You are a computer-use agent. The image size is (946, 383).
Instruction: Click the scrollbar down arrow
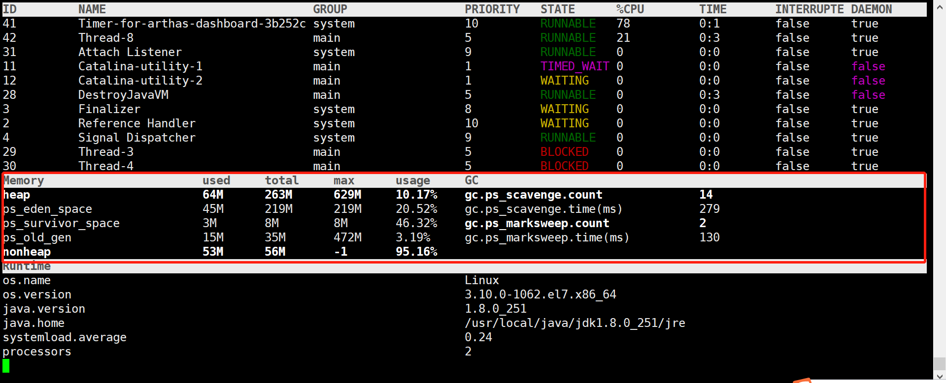(x=940, y=376)
